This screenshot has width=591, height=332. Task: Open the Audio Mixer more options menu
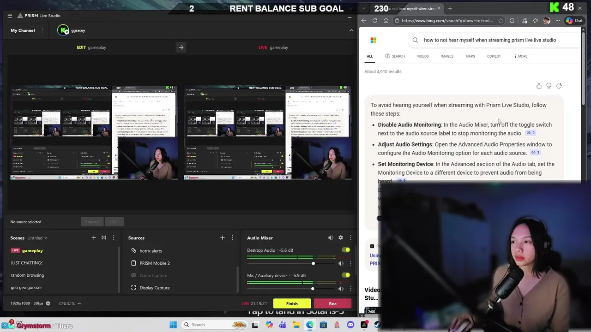[350, 238]
